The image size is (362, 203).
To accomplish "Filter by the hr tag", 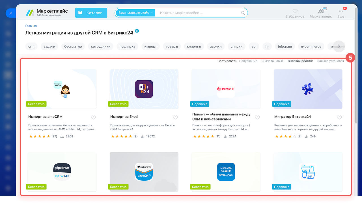I will point(267,46).
